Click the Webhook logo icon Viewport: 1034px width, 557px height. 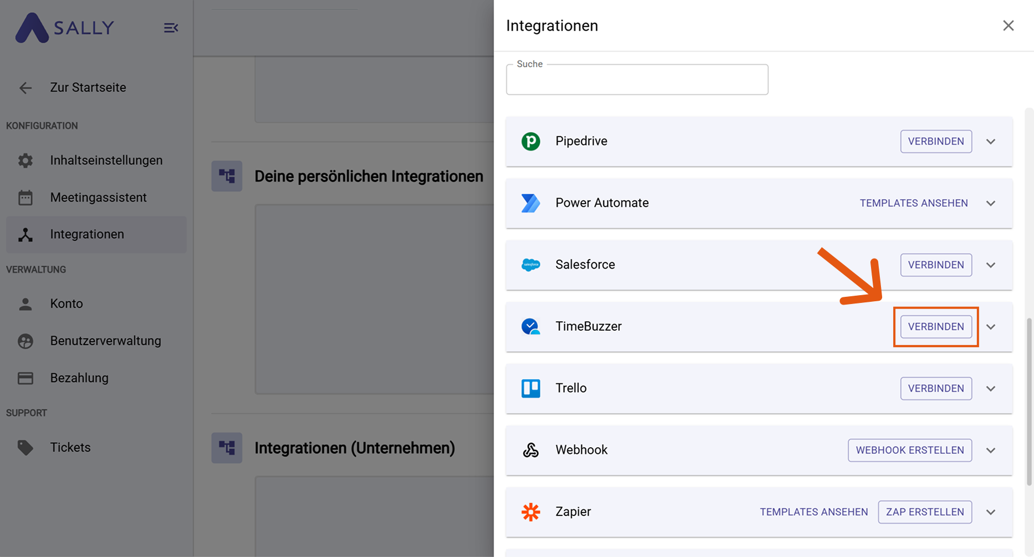(531, 450)
